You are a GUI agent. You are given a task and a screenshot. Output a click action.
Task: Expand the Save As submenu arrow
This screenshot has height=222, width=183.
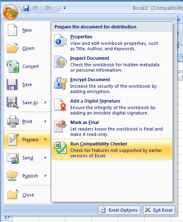tap(45, 103)
